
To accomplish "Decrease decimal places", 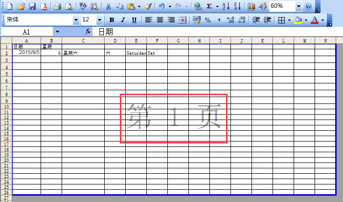I will tap(242, 20).
